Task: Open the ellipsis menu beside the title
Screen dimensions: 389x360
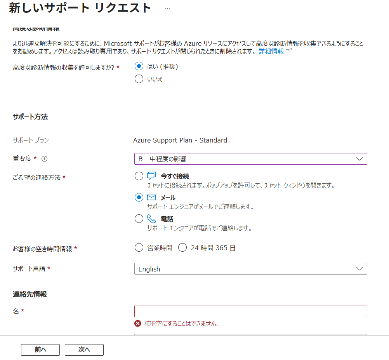Action: tap(167, 8)
